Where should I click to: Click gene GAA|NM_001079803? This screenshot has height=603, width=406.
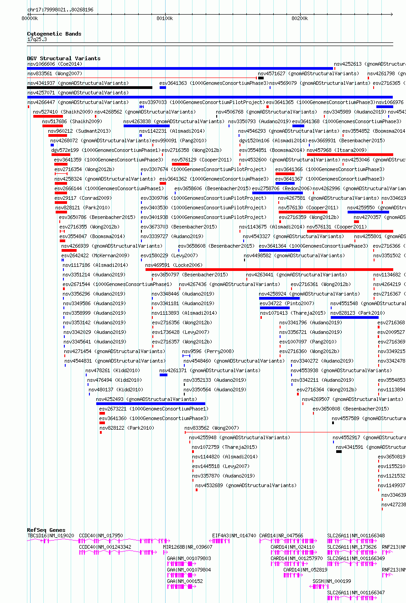pos(189,558)
